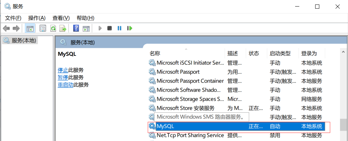Image resolution: width=348 pixels, height=141 pixels.
Task: Click gear icon of Microsoft Store 安装服务
Action: click(x=152, y=108)
